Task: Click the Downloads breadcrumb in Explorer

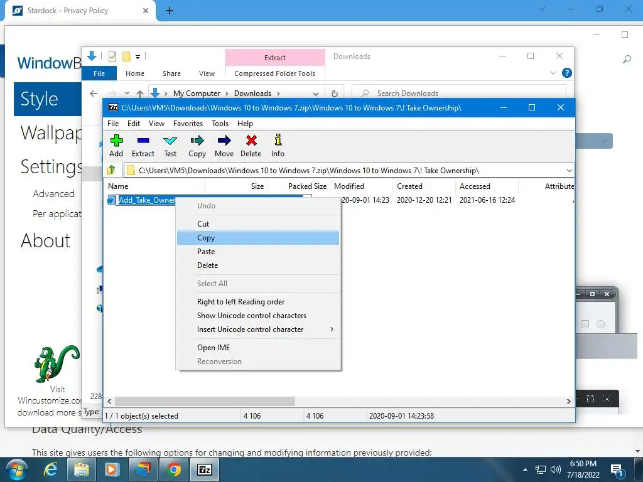Action: click(252, 94)
